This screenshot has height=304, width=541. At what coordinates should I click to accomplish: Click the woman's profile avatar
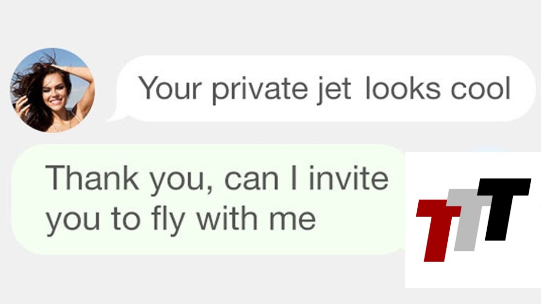click(x=52, y=90)
